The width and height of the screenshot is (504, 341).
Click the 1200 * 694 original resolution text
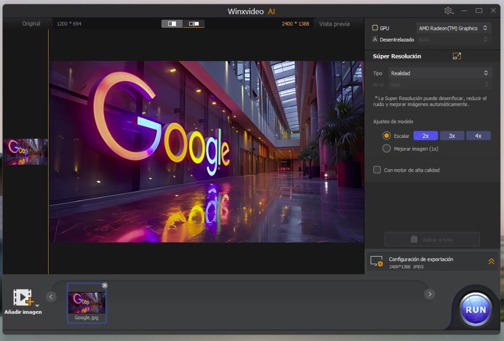pos(69,24)
